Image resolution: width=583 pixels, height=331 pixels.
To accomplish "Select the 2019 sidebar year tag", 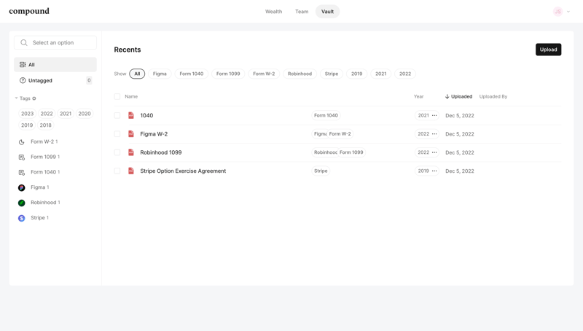I will point(27,125).
